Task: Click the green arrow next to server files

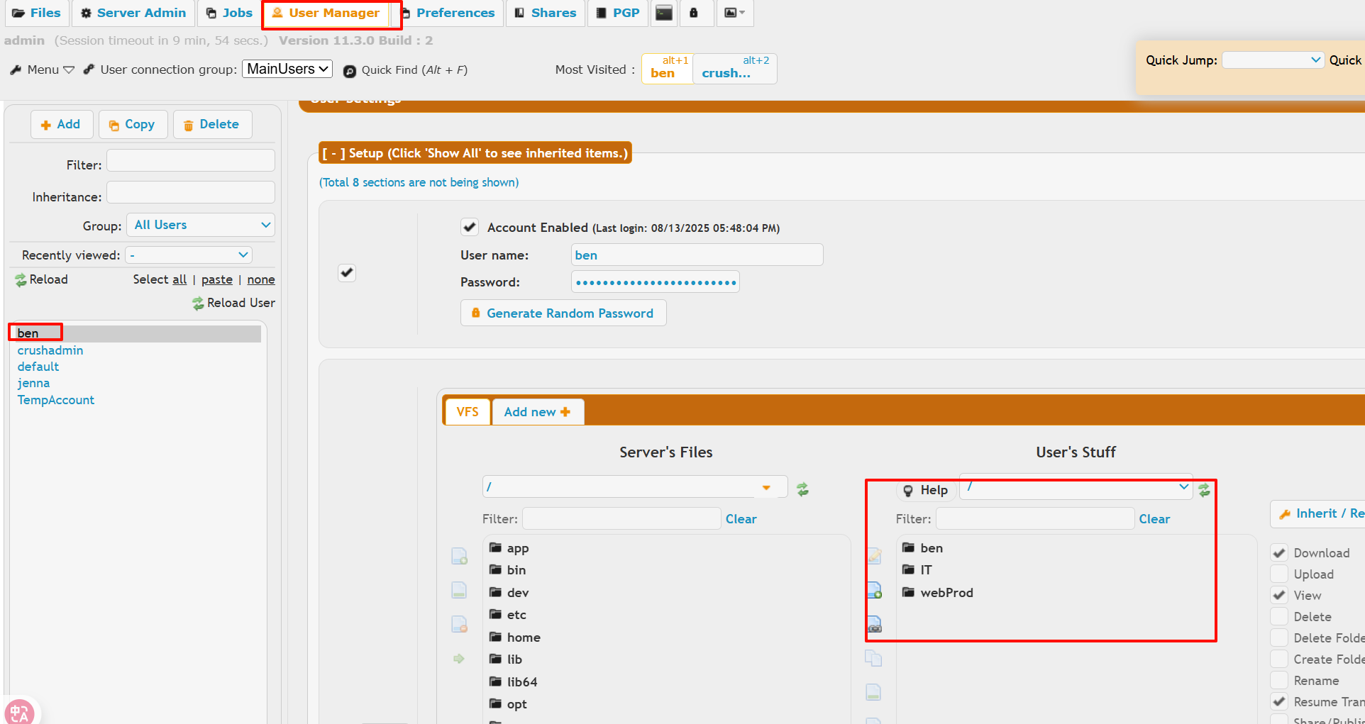Action: [x=459, y=659]
